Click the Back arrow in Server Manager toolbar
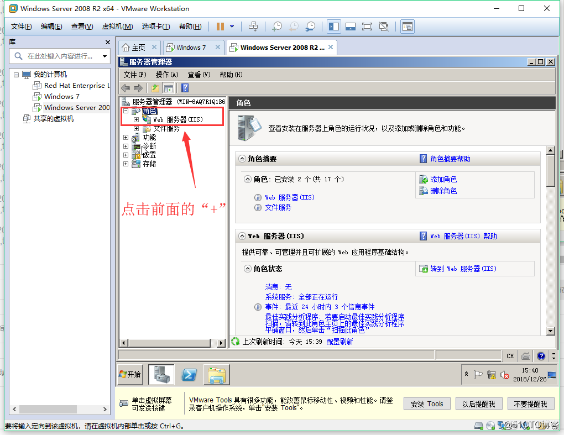564x435 pixels. (x=126, y=88)
